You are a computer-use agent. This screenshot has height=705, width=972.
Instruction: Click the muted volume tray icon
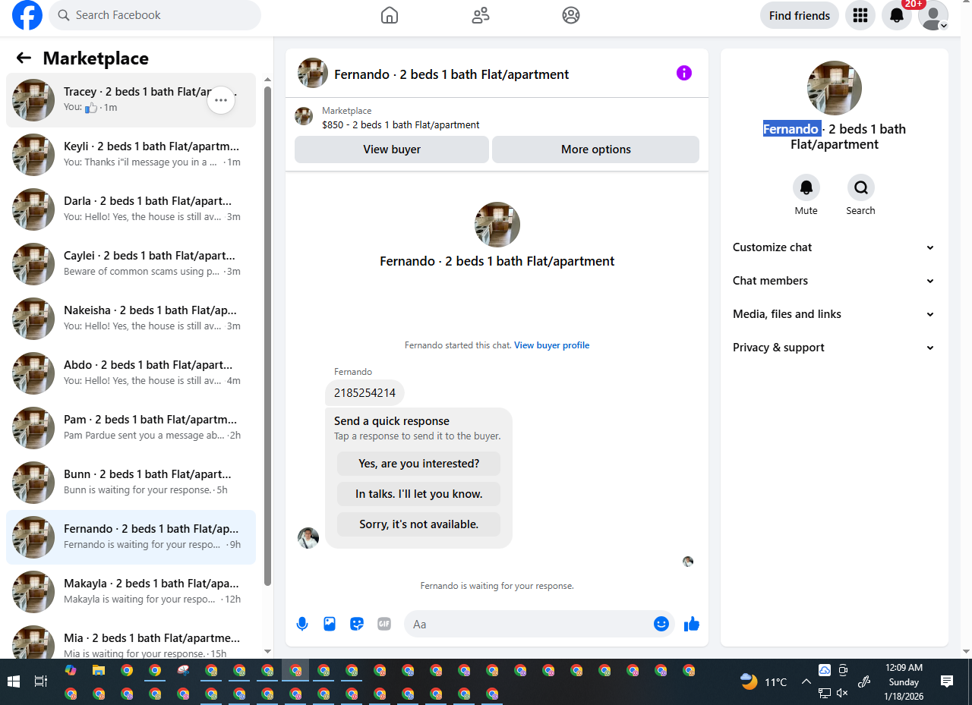[x=842, y=693]
